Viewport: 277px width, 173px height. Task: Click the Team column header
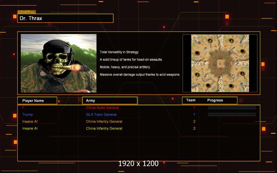click(191, 100)
